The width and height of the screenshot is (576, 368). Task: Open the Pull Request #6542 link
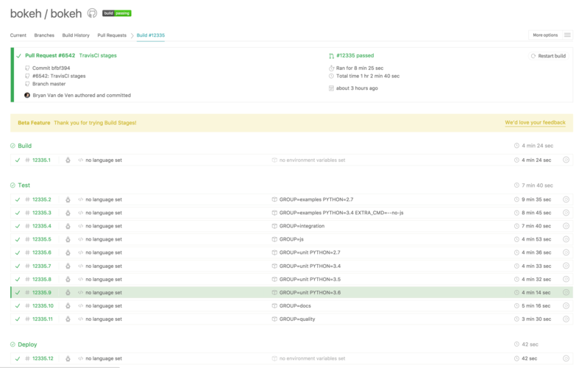pyautogui.click(x=50, y=55)
